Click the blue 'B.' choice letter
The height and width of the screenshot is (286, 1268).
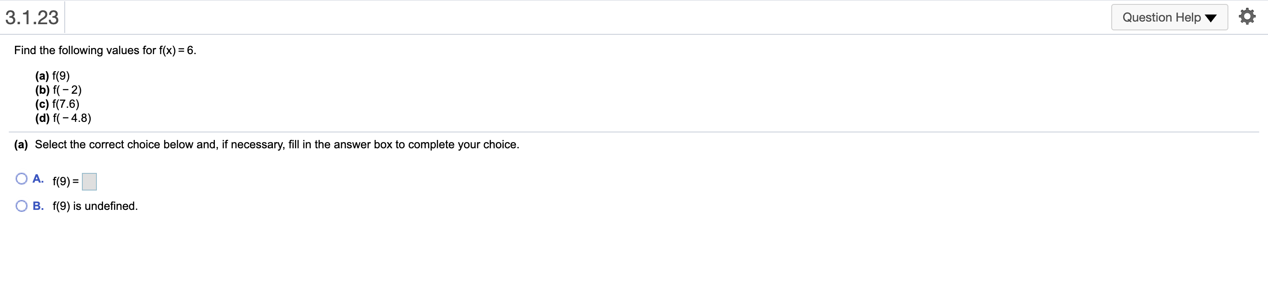pyautogui.click(x=38, y=206)
